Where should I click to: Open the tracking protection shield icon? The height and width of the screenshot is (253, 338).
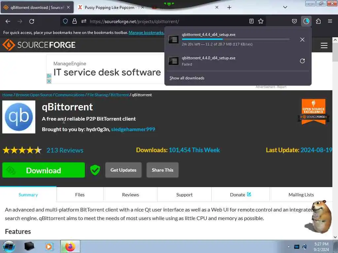pyautogui.click(x=65, y=21)
